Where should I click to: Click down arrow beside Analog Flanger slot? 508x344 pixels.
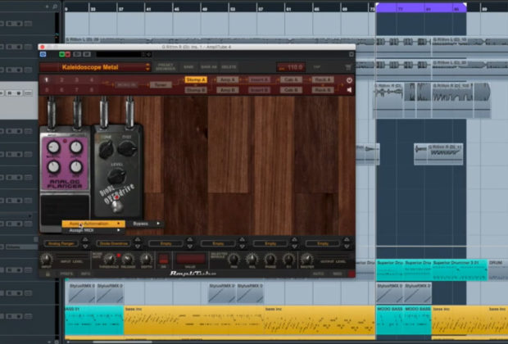click(85, 247)
